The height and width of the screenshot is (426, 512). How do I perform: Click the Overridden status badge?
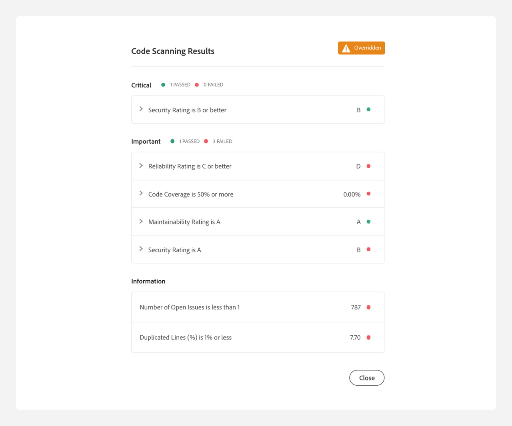click(x=361, y=48)
